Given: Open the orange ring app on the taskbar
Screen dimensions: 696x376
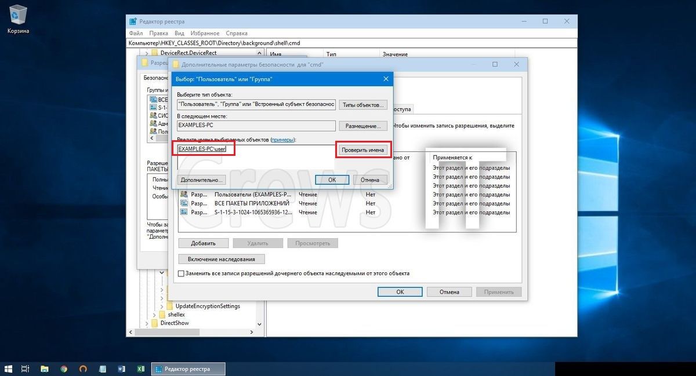Looking at the screenshot, I should pyautogui.click(x=83, y=368).
